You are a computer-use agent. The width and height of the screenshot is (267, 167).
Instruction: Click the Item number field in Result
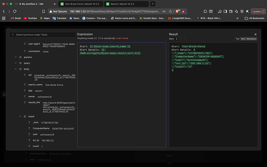coord(177,39)
